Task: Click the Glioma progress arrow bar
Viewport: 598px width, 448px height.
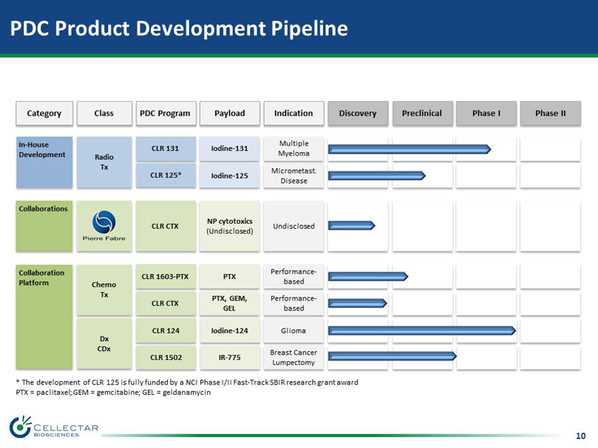Action: tap(422, 331)
